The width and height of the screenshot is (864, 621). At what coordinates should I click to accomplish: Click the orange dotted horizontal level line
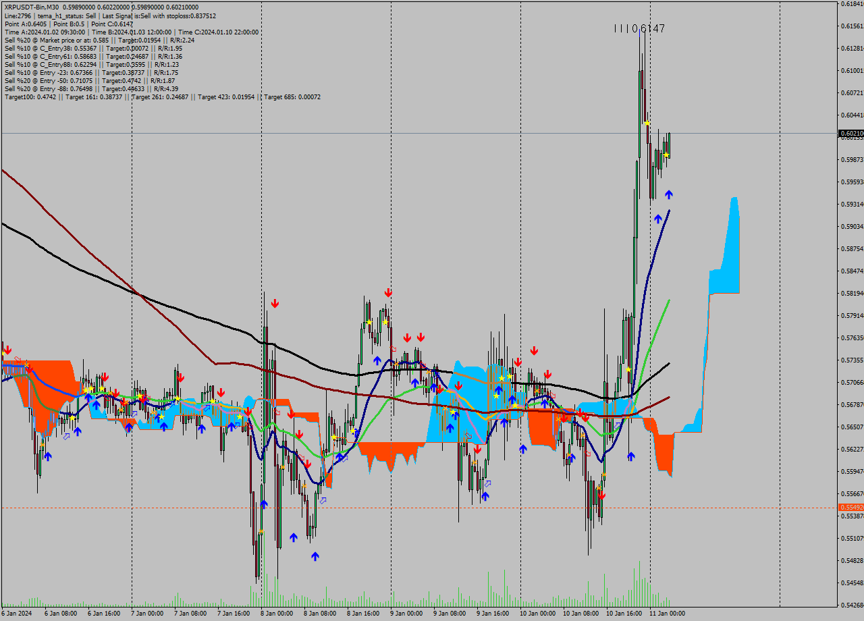pos(418,508)
